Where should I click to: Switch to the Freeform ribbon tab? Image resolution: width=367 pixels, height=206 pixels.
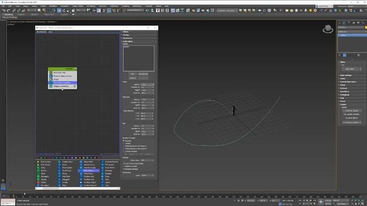(x=21, y=14)
